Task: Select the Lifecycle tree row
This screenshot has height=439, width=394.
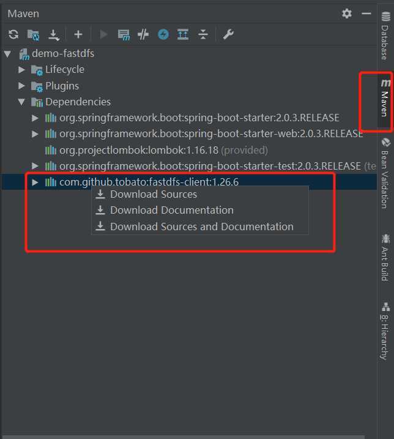Action: 189,69
